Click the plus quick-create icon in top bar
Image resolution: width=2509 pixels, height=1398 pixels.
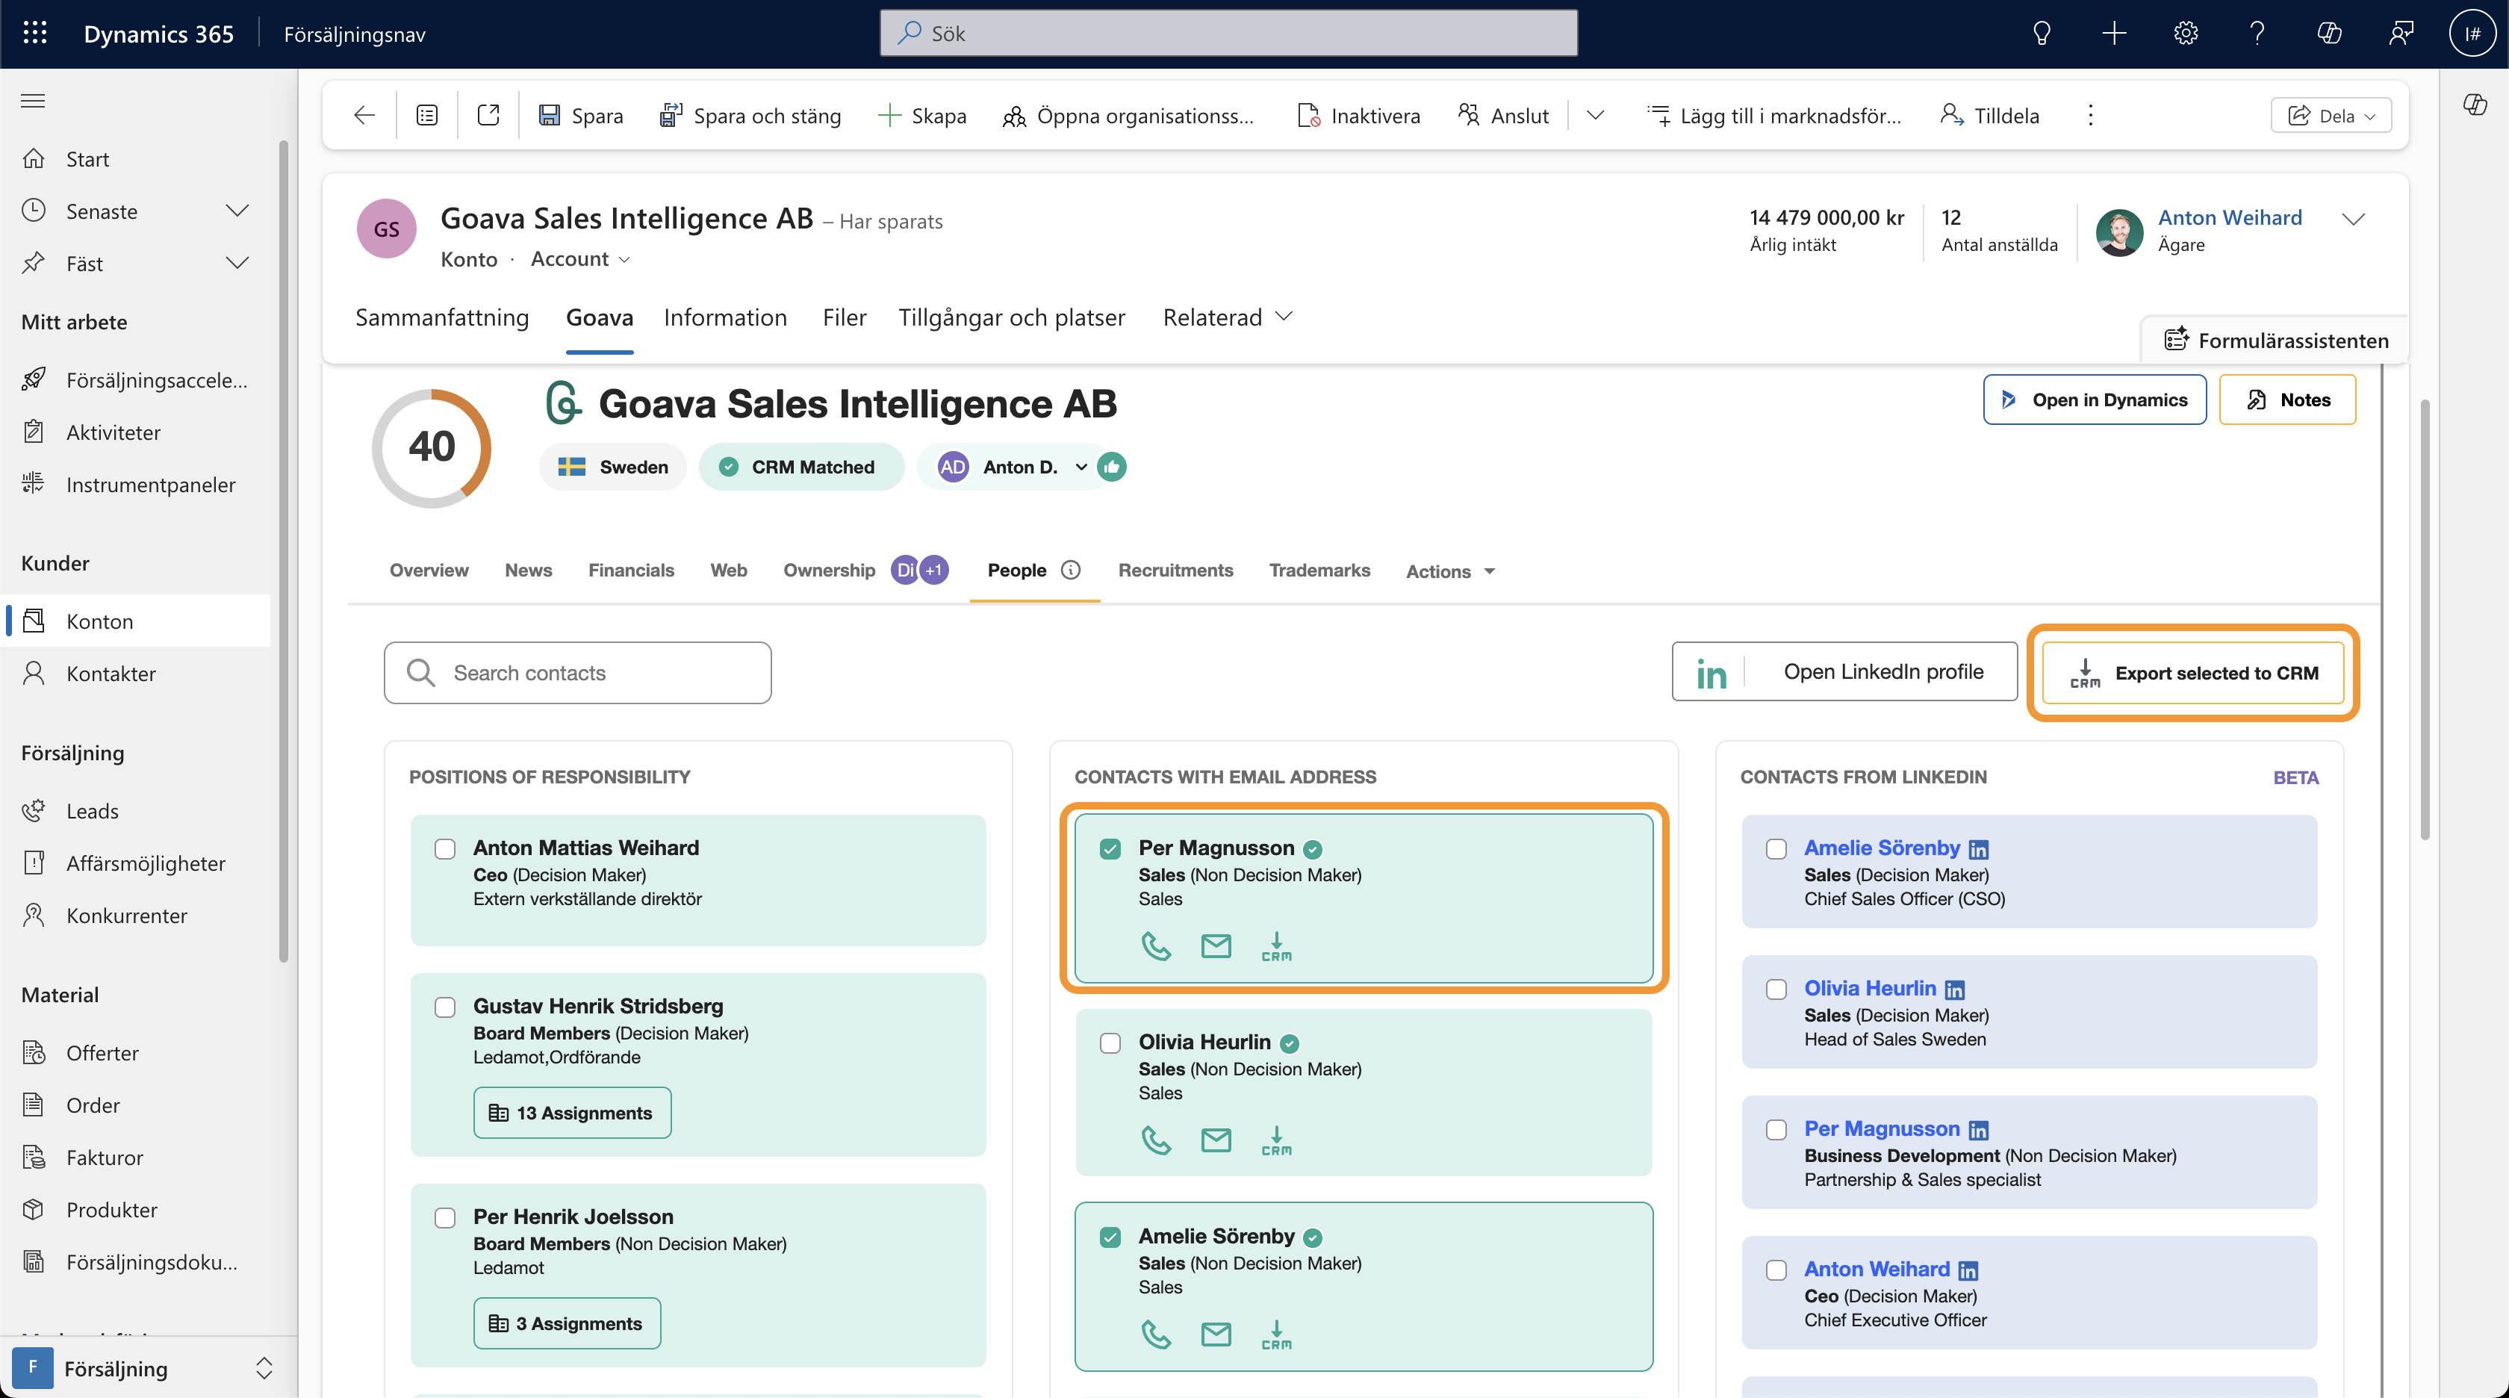point(2113,33)
